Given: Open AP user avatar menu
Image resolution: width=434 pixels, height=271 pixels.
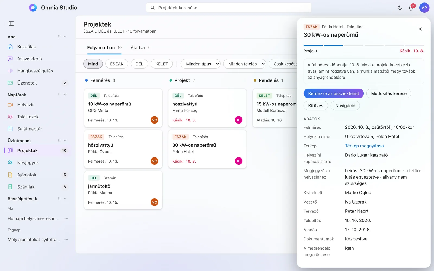Looking at the screenshot, I should (424, 8).
